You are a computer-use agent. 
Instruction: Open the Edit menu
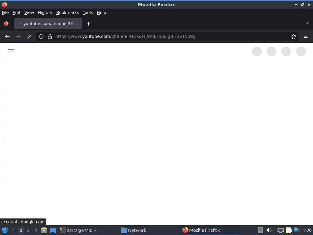(17, 13)
